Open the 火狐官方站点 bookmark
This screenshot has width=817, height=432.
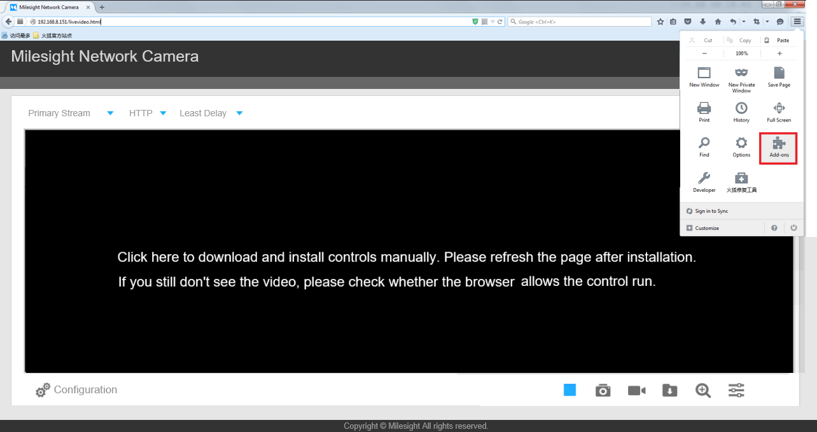pyautogui.click(x=53, y=36)
